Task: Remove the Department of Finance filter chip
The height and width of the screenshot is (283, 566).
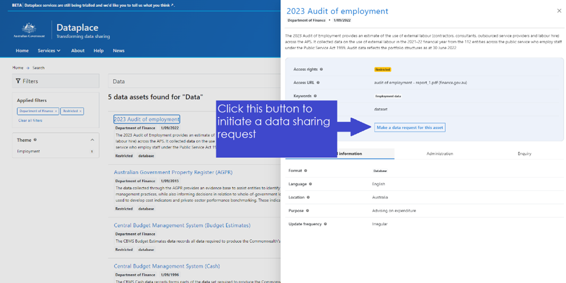Action: point(56,111)
